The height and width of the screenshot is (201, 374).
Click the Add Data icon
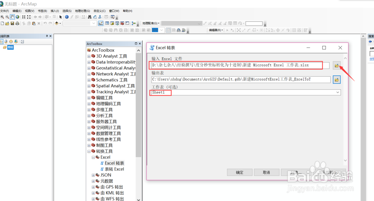(x=56, y=24)
